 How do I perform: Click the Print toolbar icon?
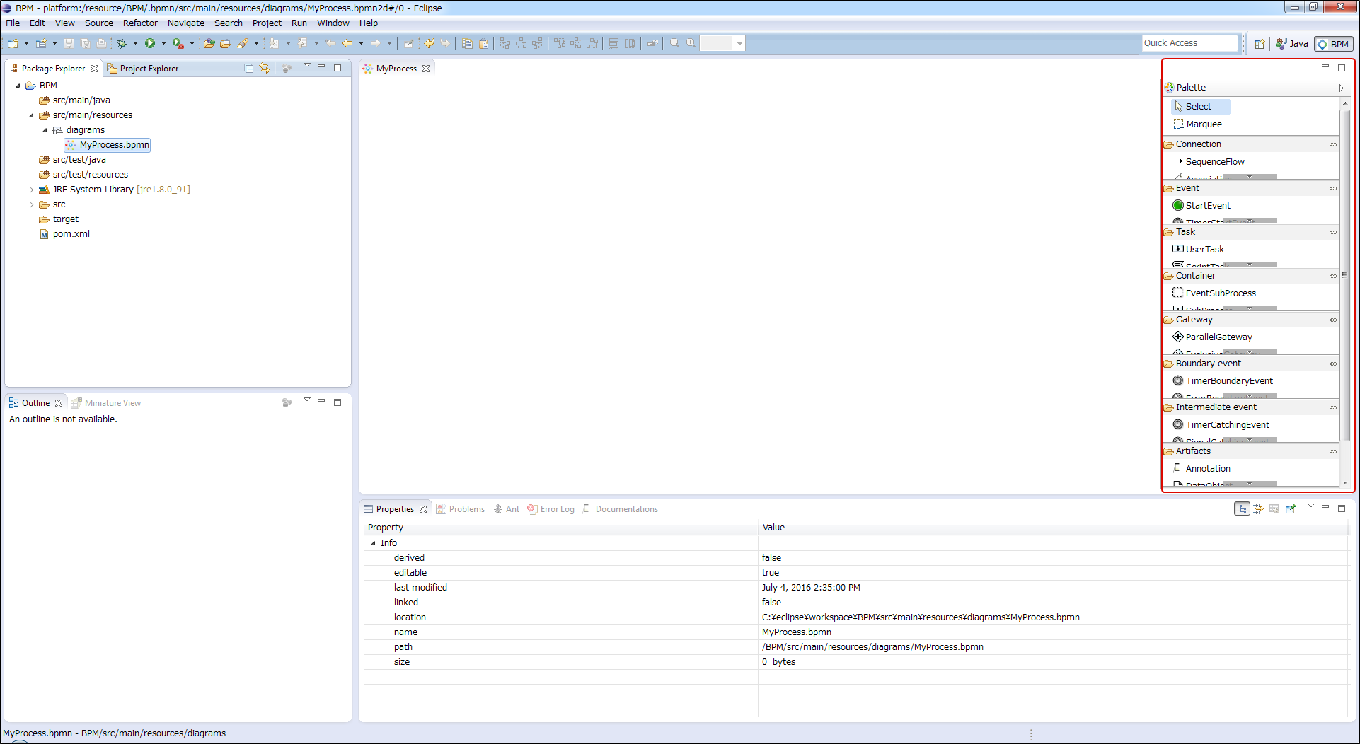tap(101, 43)
